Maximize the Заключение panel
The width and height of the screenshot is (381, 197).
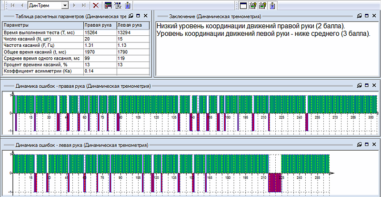coord(367,16)
